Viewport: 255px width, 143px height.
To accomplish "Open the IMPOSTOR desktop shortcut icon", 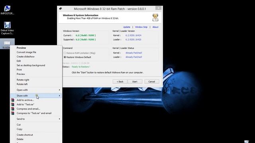I will (7, 10).
